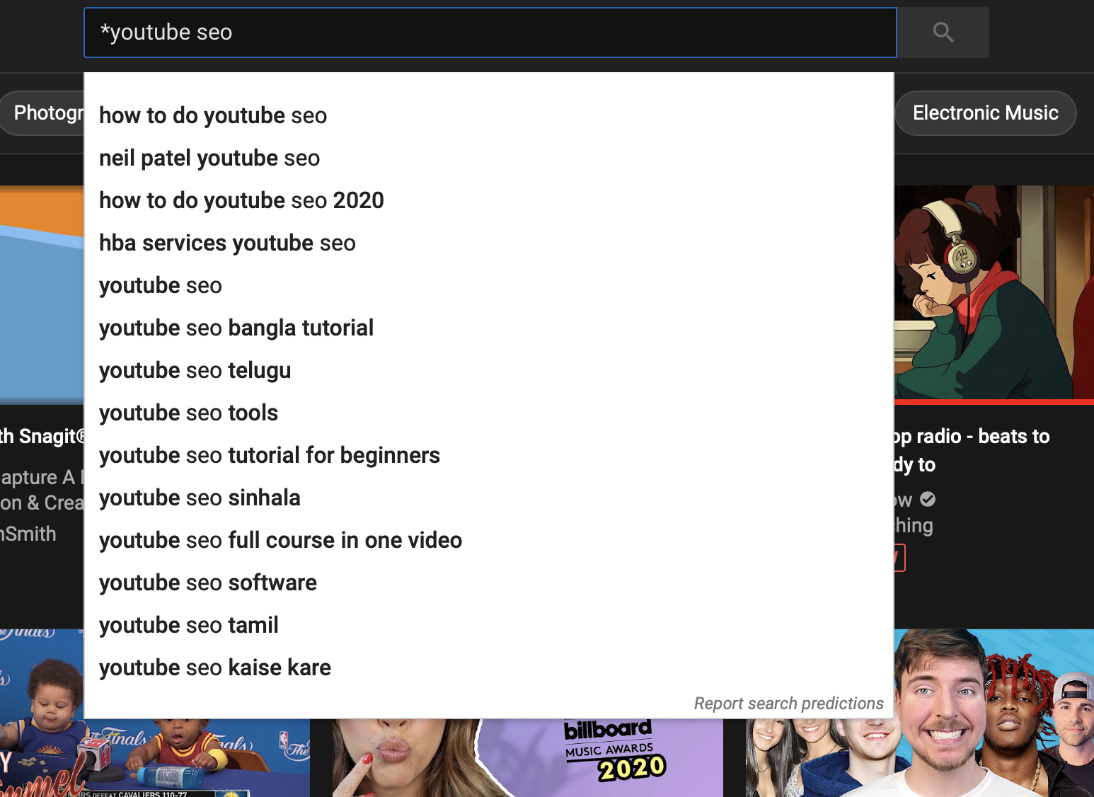Select the 'Photography' chip, cut off at left
Viewport: 1094px width, 797px height.
[42, 113]
